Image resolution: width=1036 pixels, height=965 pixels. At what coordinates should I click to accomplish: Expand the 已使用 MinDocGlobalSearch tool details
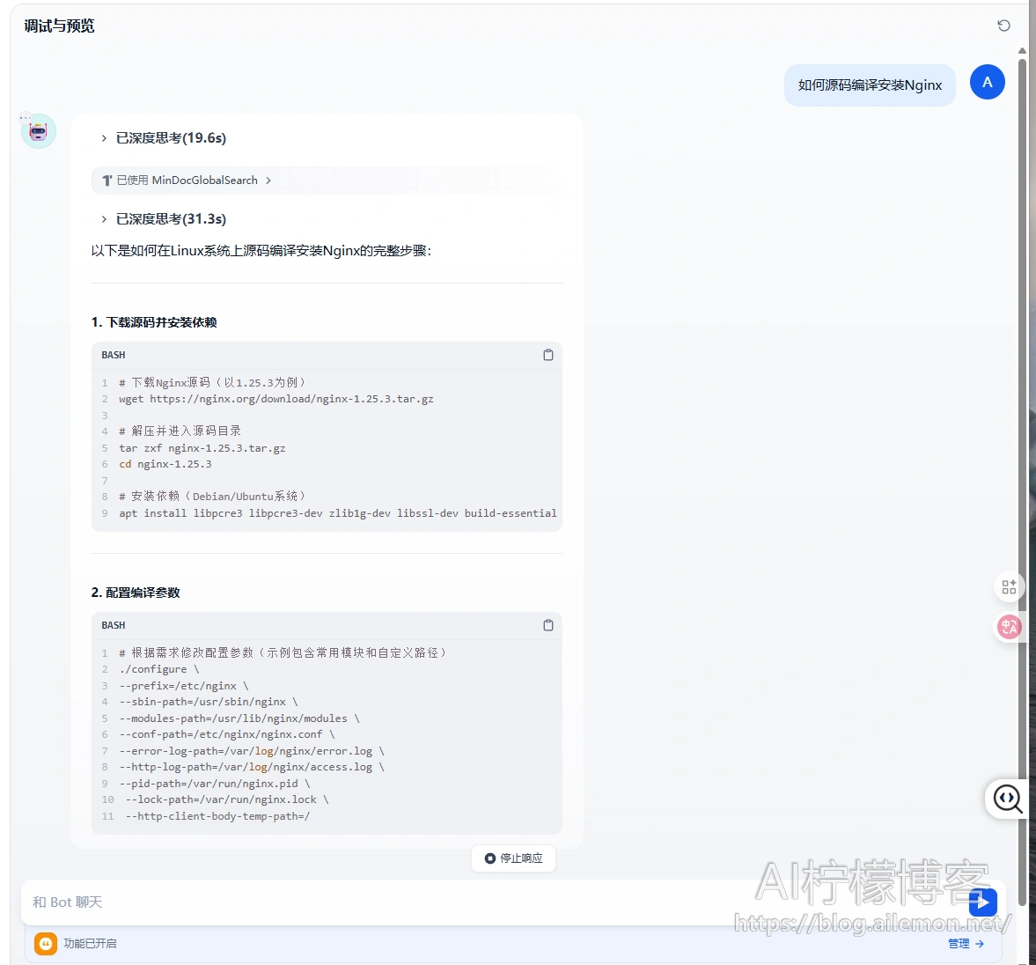(x=187, y=180)
